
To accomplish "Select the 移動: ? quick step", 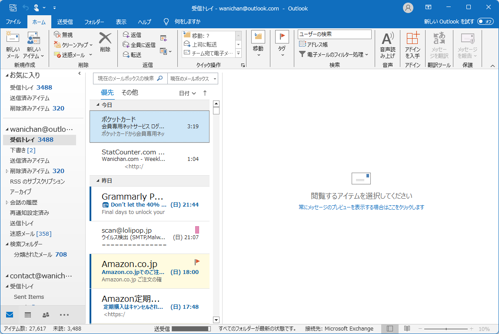I will (x=209, y=35).
